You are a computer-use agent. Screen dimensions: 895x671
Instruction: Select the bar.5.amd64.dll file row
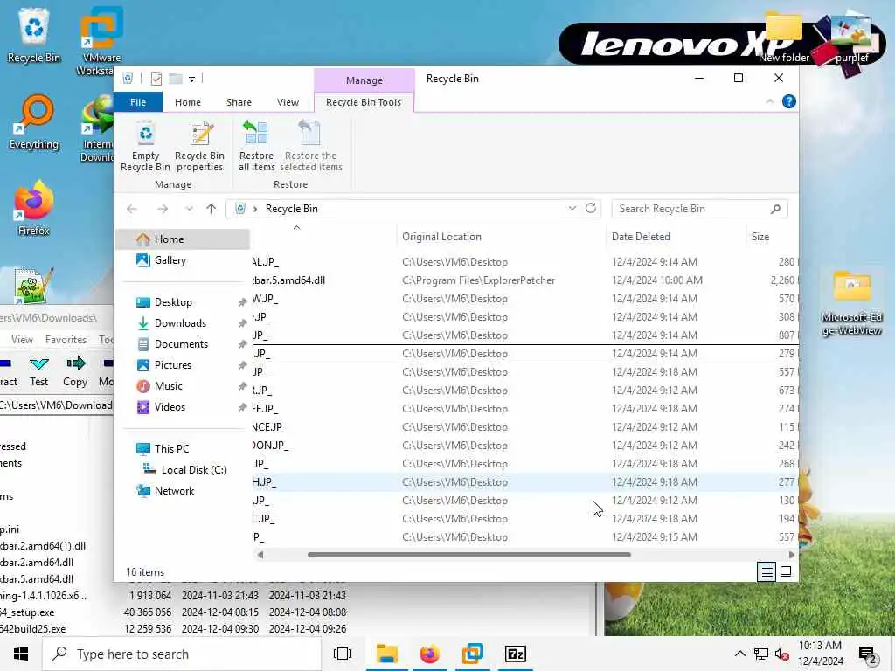[x=525, y=280]
